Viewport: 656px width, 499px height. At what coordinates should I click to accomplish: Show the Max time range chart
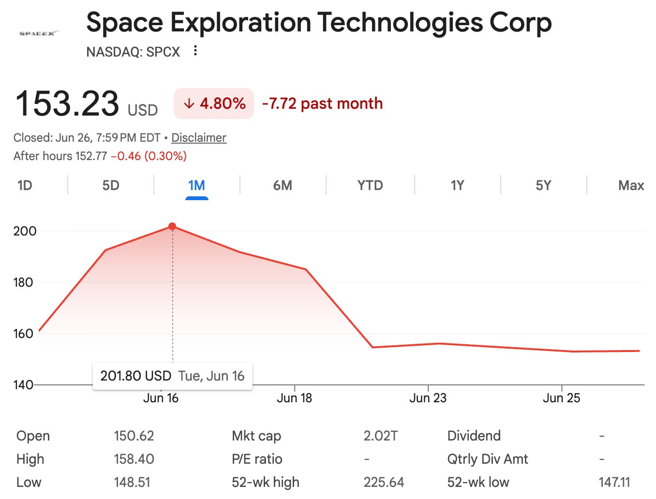pos(631,185)
